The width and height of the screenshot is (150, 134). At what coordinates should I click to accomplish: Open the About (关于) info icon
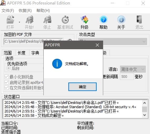(x=121, y=20)
